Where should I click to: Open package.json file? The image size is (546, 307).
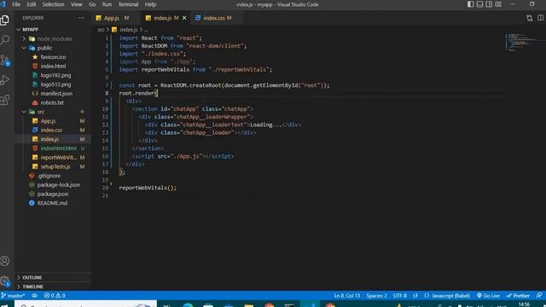[x=53, y=194]
